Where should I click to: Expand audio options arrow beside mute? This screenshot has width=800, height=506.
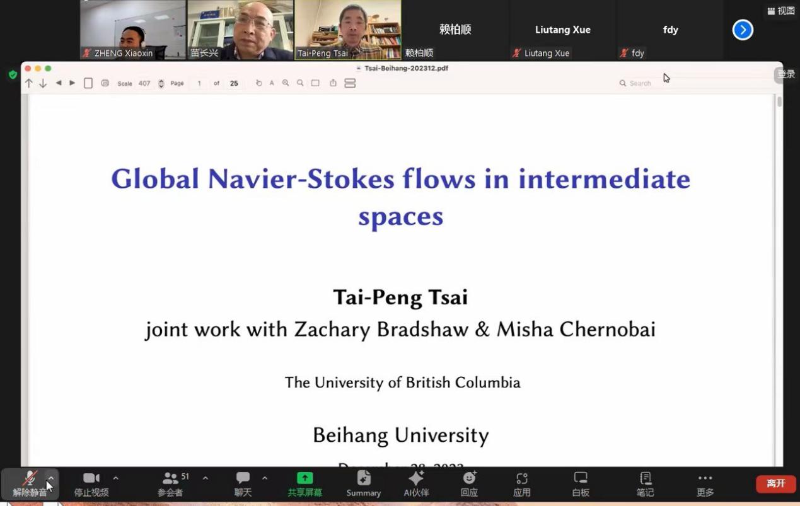tap(51, 478)
